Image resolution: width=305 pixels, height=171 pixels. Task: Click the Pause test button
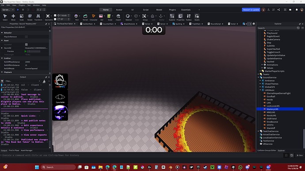23,10
